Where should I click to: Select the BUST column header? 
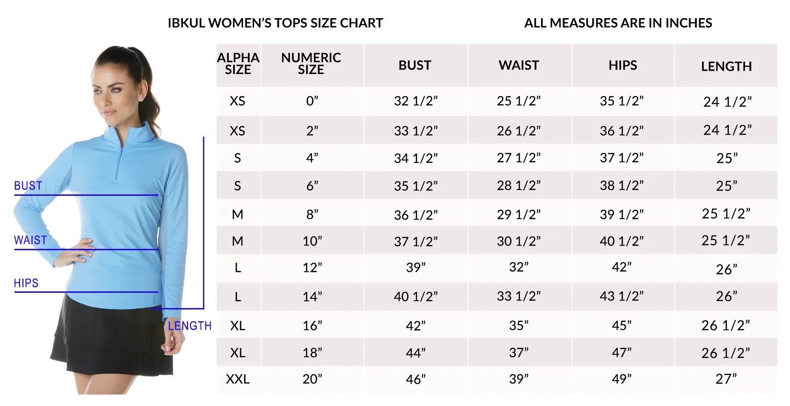tap(415, 65)
